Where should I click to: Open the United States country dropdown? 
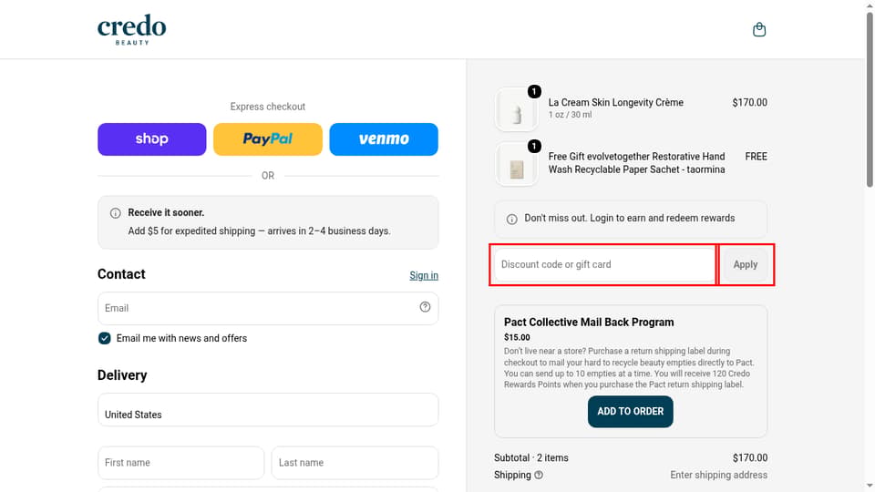click(x=268, y=410)
